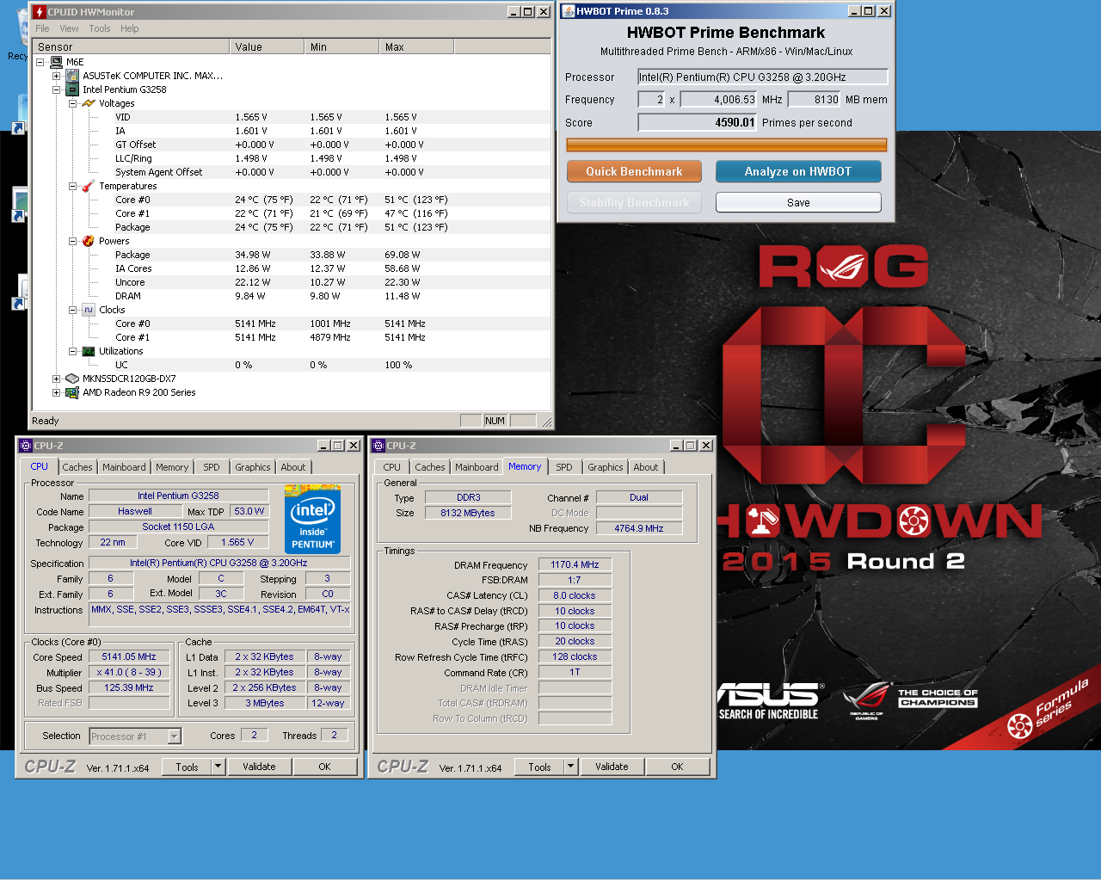Viewport: 1101px width, 881px height.
Task: Switch to CPU tab in right CPU-Z window
Action: (x=392, y=467)
